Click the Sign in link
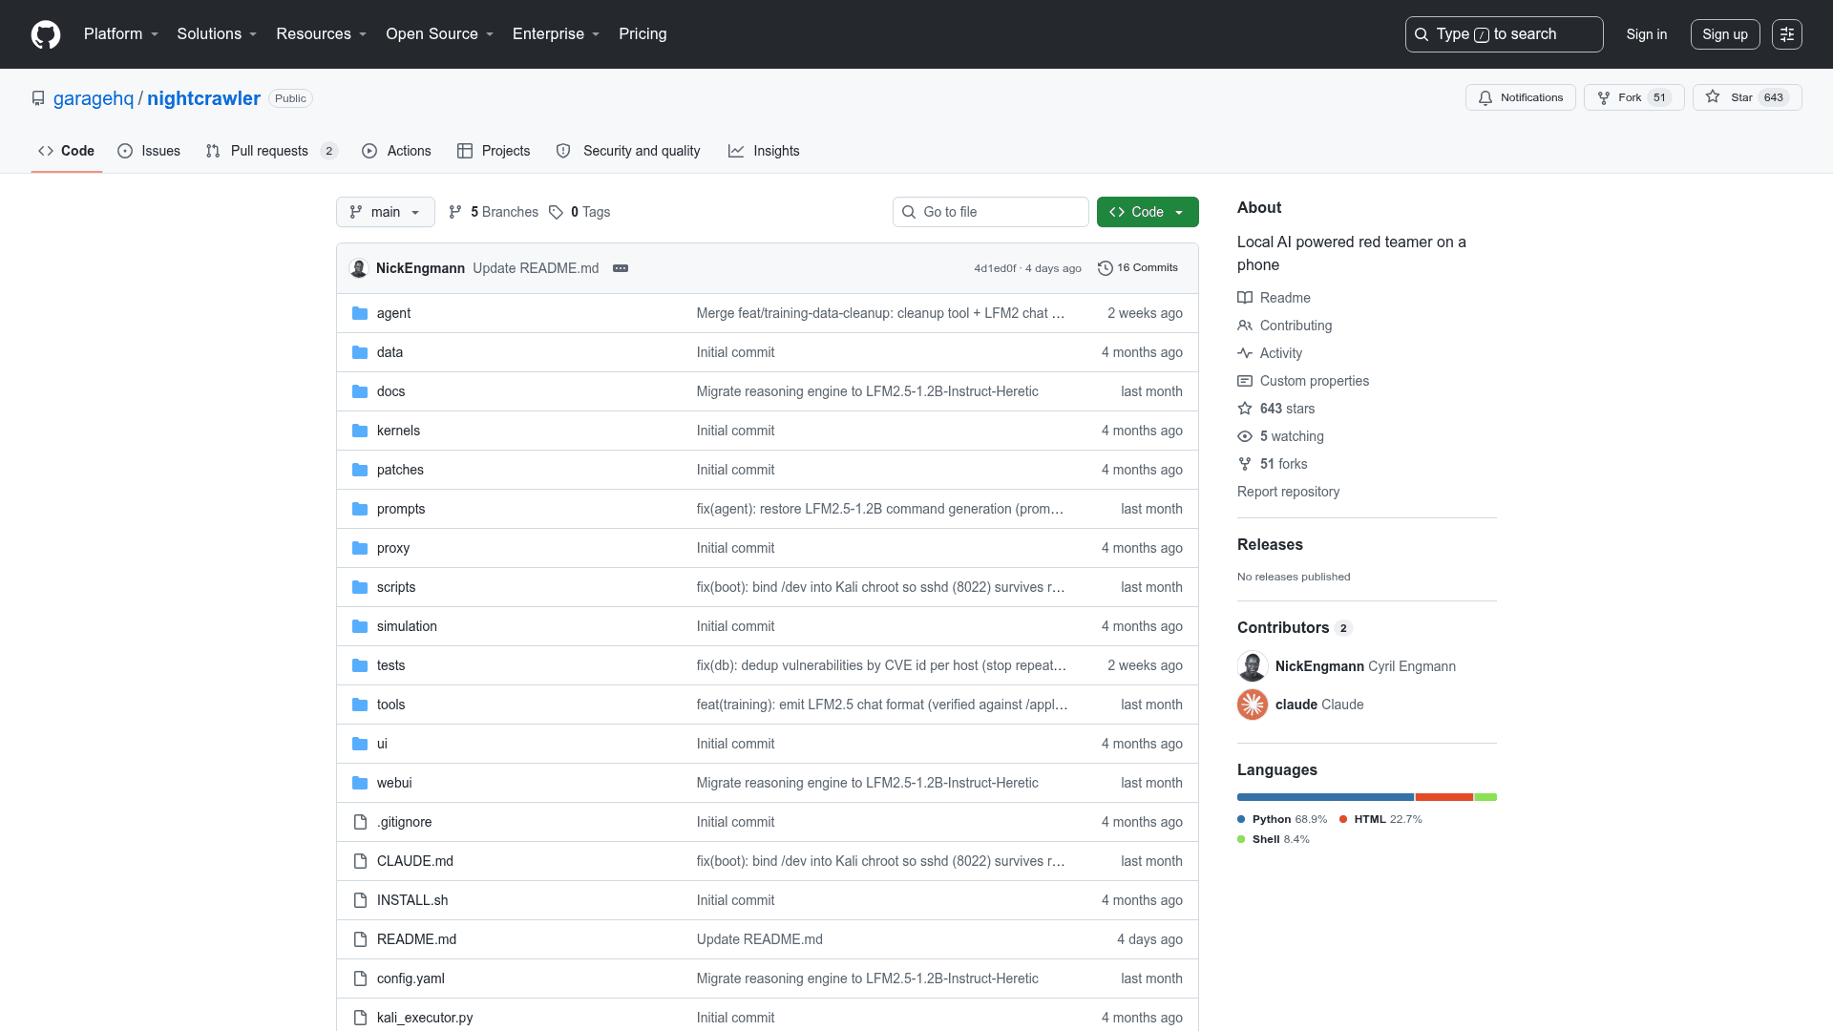This screenshot has width=1833, height=1031. [x=1647, y=34]
